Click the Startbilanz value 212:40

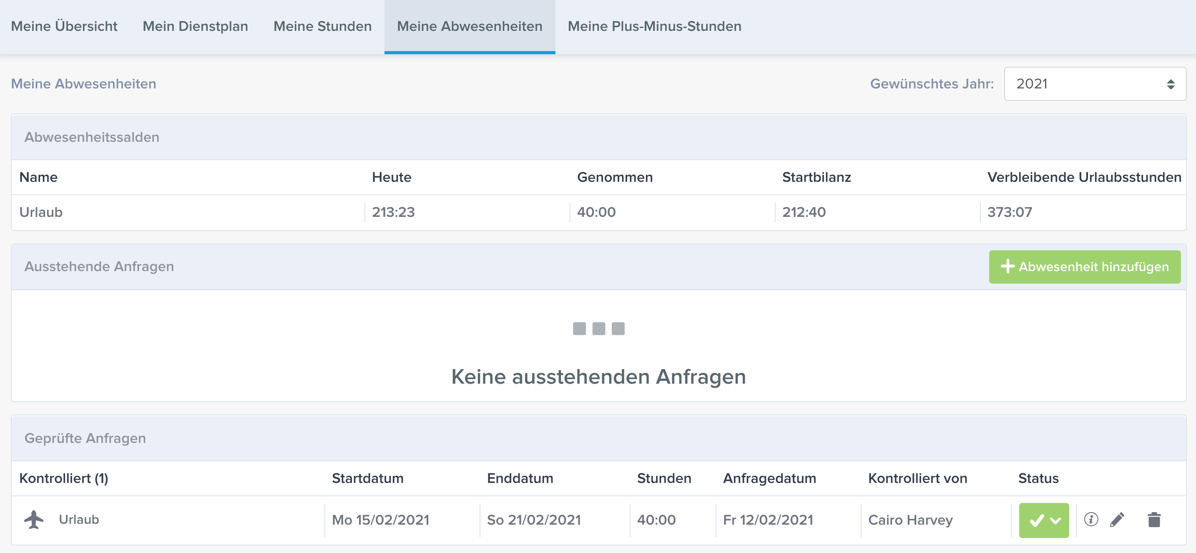pos(804,212)
